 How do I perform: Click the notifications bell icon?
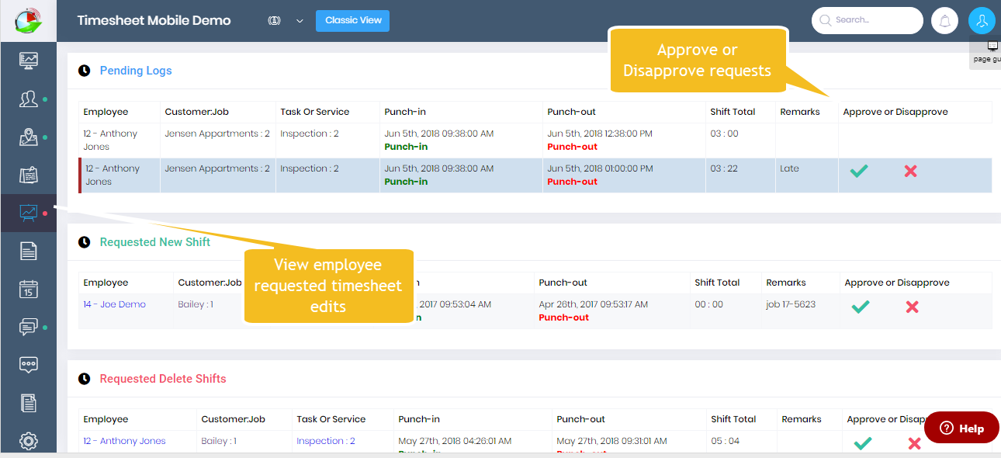[944, 21]
